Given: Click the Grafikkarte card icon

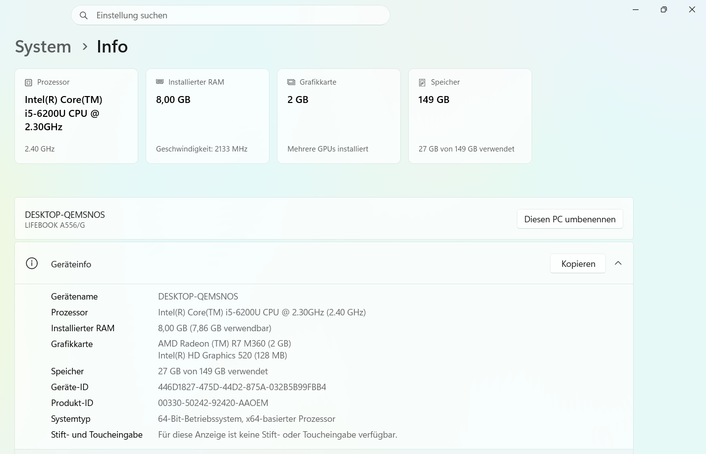Looking at the screenshot, I should 291,82.
